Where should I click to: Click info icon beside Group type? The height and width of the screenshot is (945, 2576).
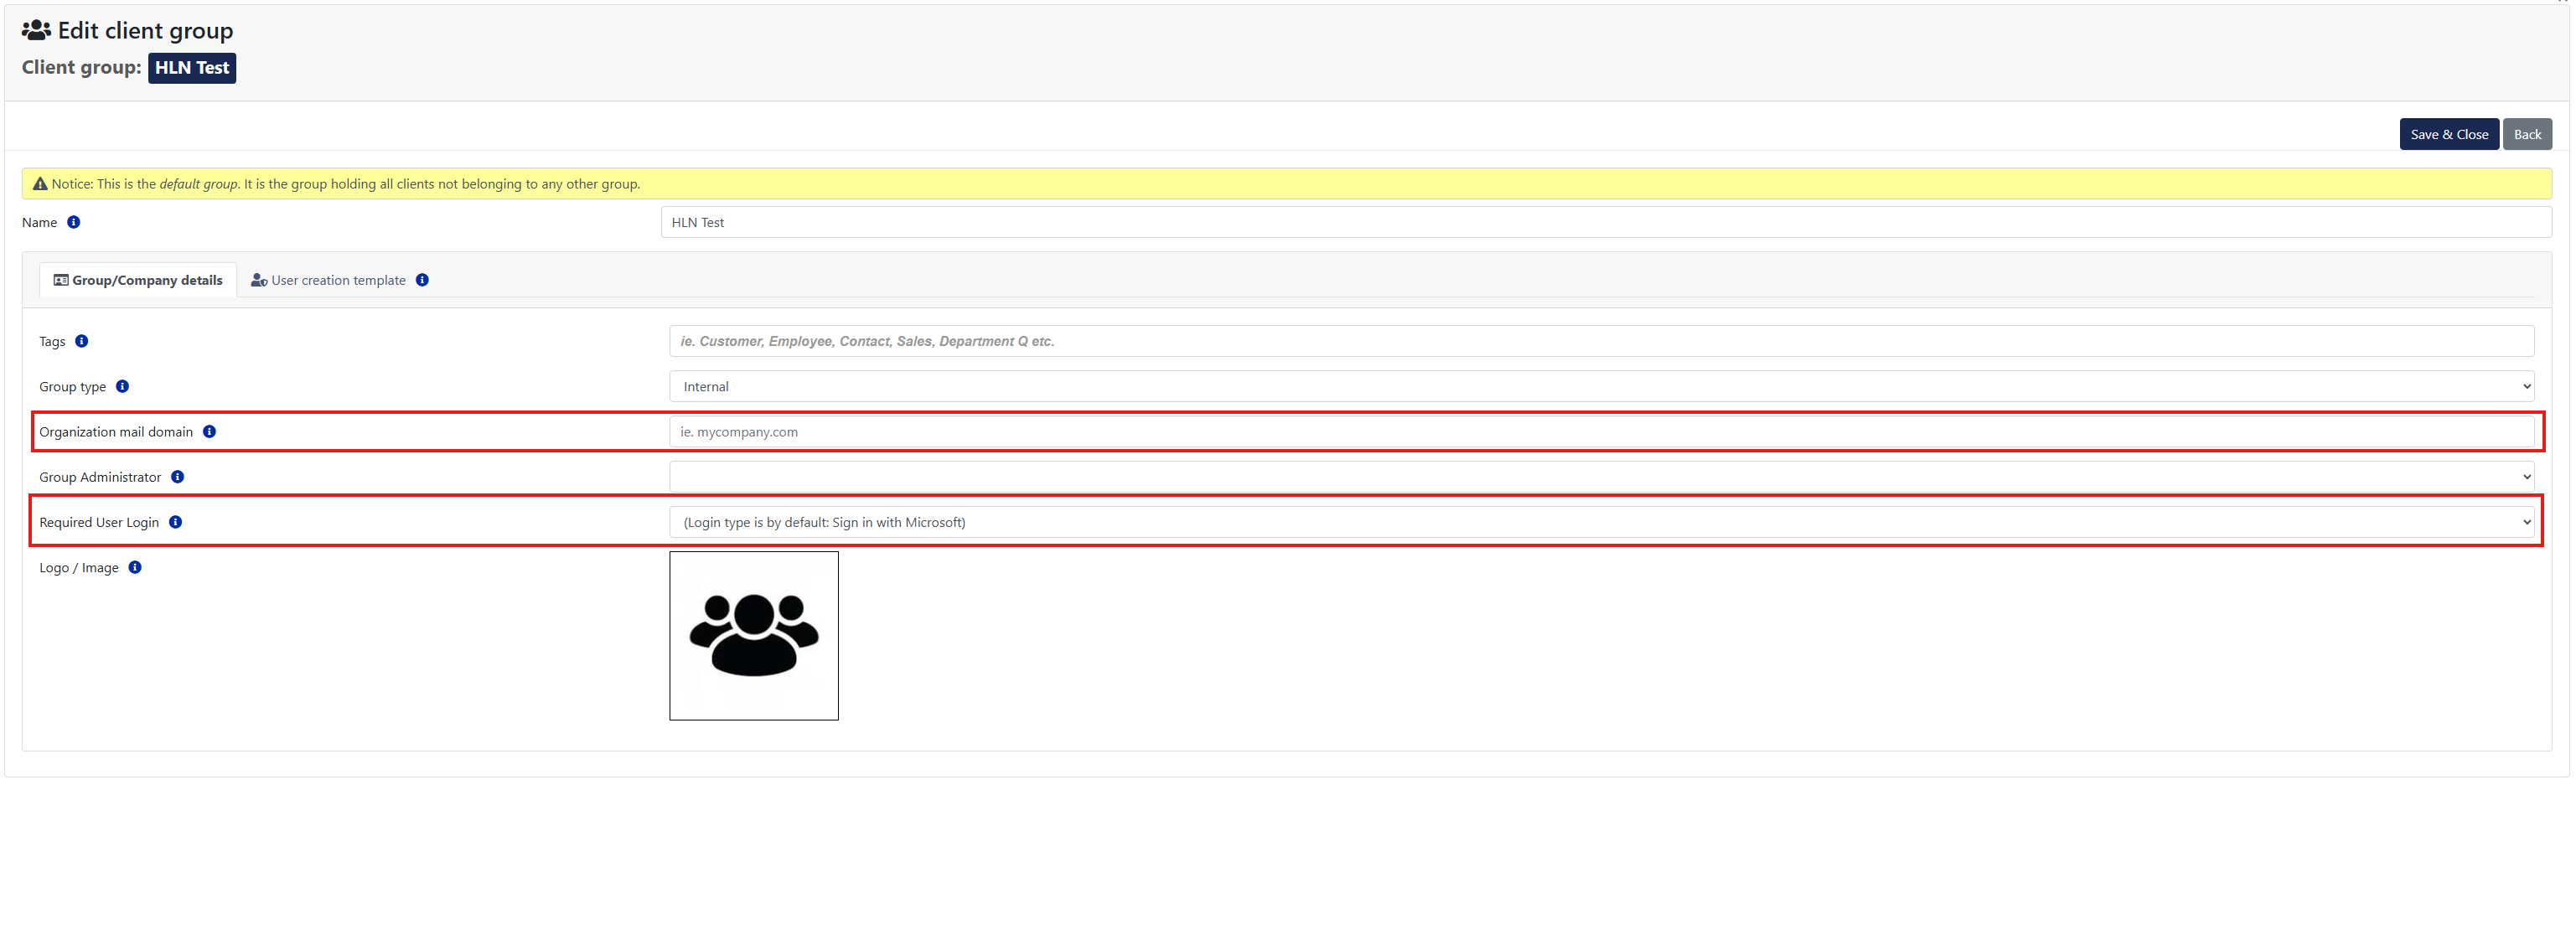tap(122, 386)
